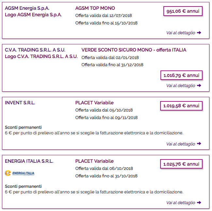This screenshot has width=212, height=211.
Task: Select INVENT's PLACET Variabile offer title
Action: (x=94, y=103)
